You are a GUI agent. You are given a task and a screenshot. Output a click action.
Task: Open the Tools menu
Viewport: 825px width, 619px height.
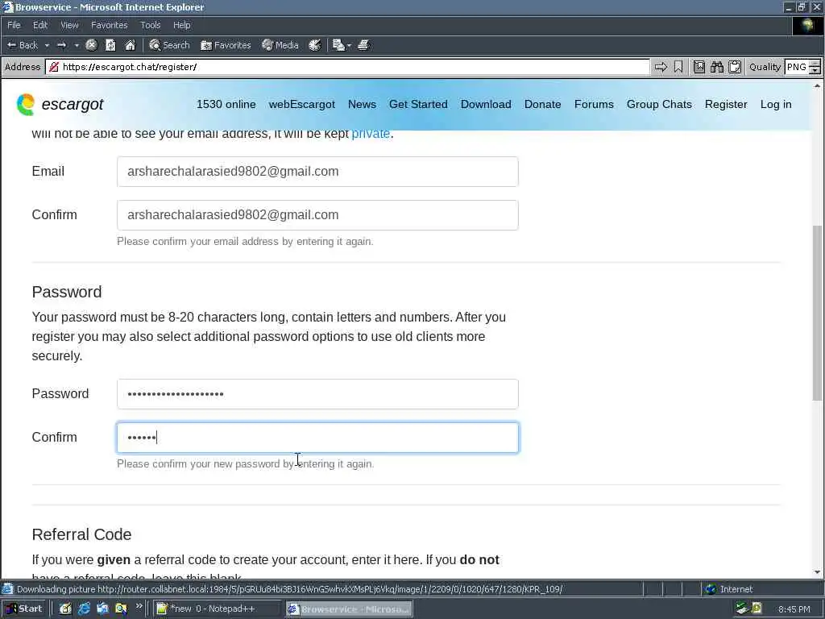pyautogui.click(x=150, y=25)
